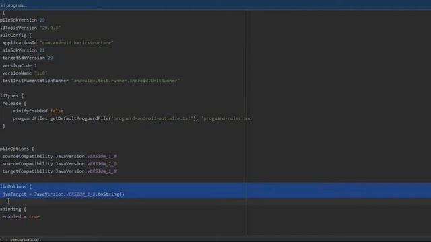Click the true value after enabled

pos(34,216)
